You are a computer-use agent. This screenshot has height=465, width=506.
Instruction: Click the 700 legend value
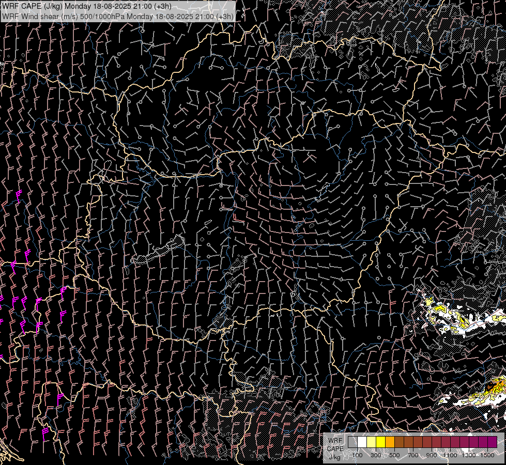[413, 455]
